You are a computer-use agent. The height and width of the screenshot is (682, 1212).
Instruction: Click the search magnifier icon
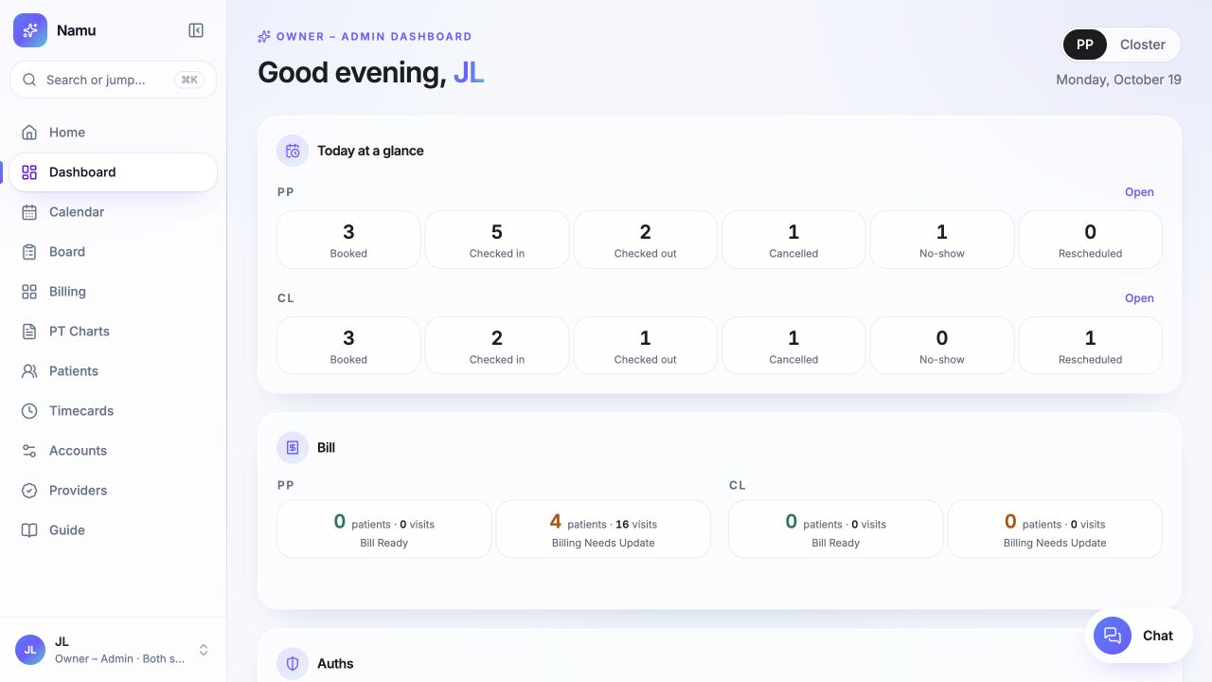(29, 80)
